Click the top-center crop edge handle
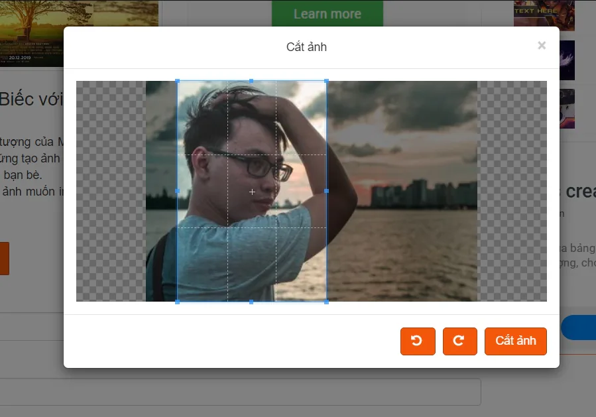Image resolution: width=596 pixels, height=417 pixels. coord(251,81)
